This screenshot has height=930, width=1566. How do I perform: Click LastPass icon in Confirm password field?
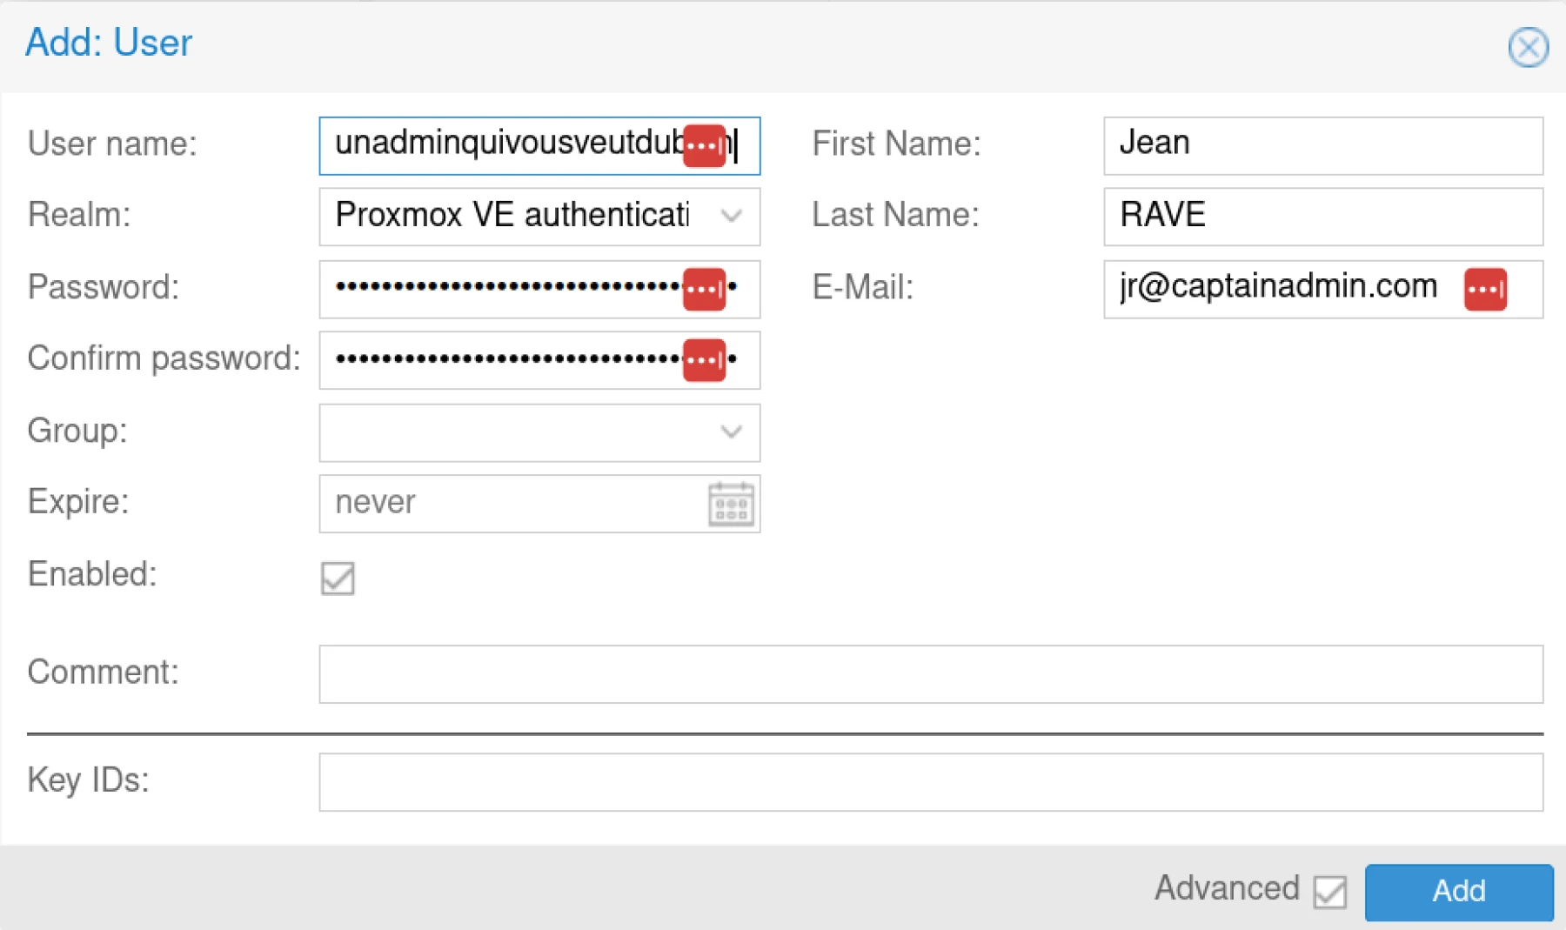point(705,359)
